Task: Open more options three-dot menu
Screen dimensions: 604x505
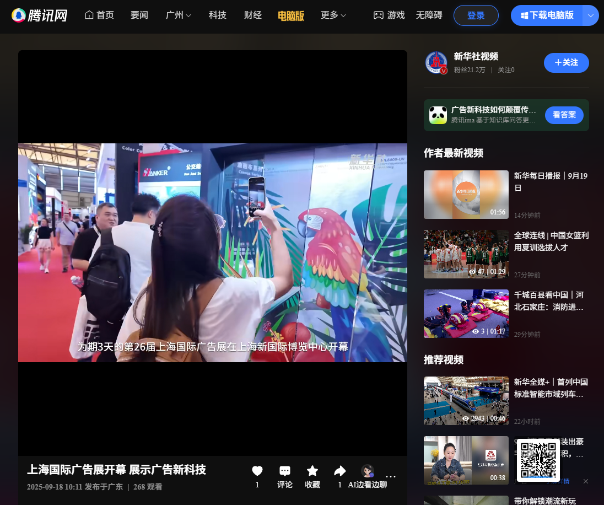Action: 391,476
